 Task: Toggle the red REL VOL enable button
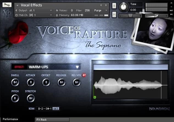pos(84,75)
